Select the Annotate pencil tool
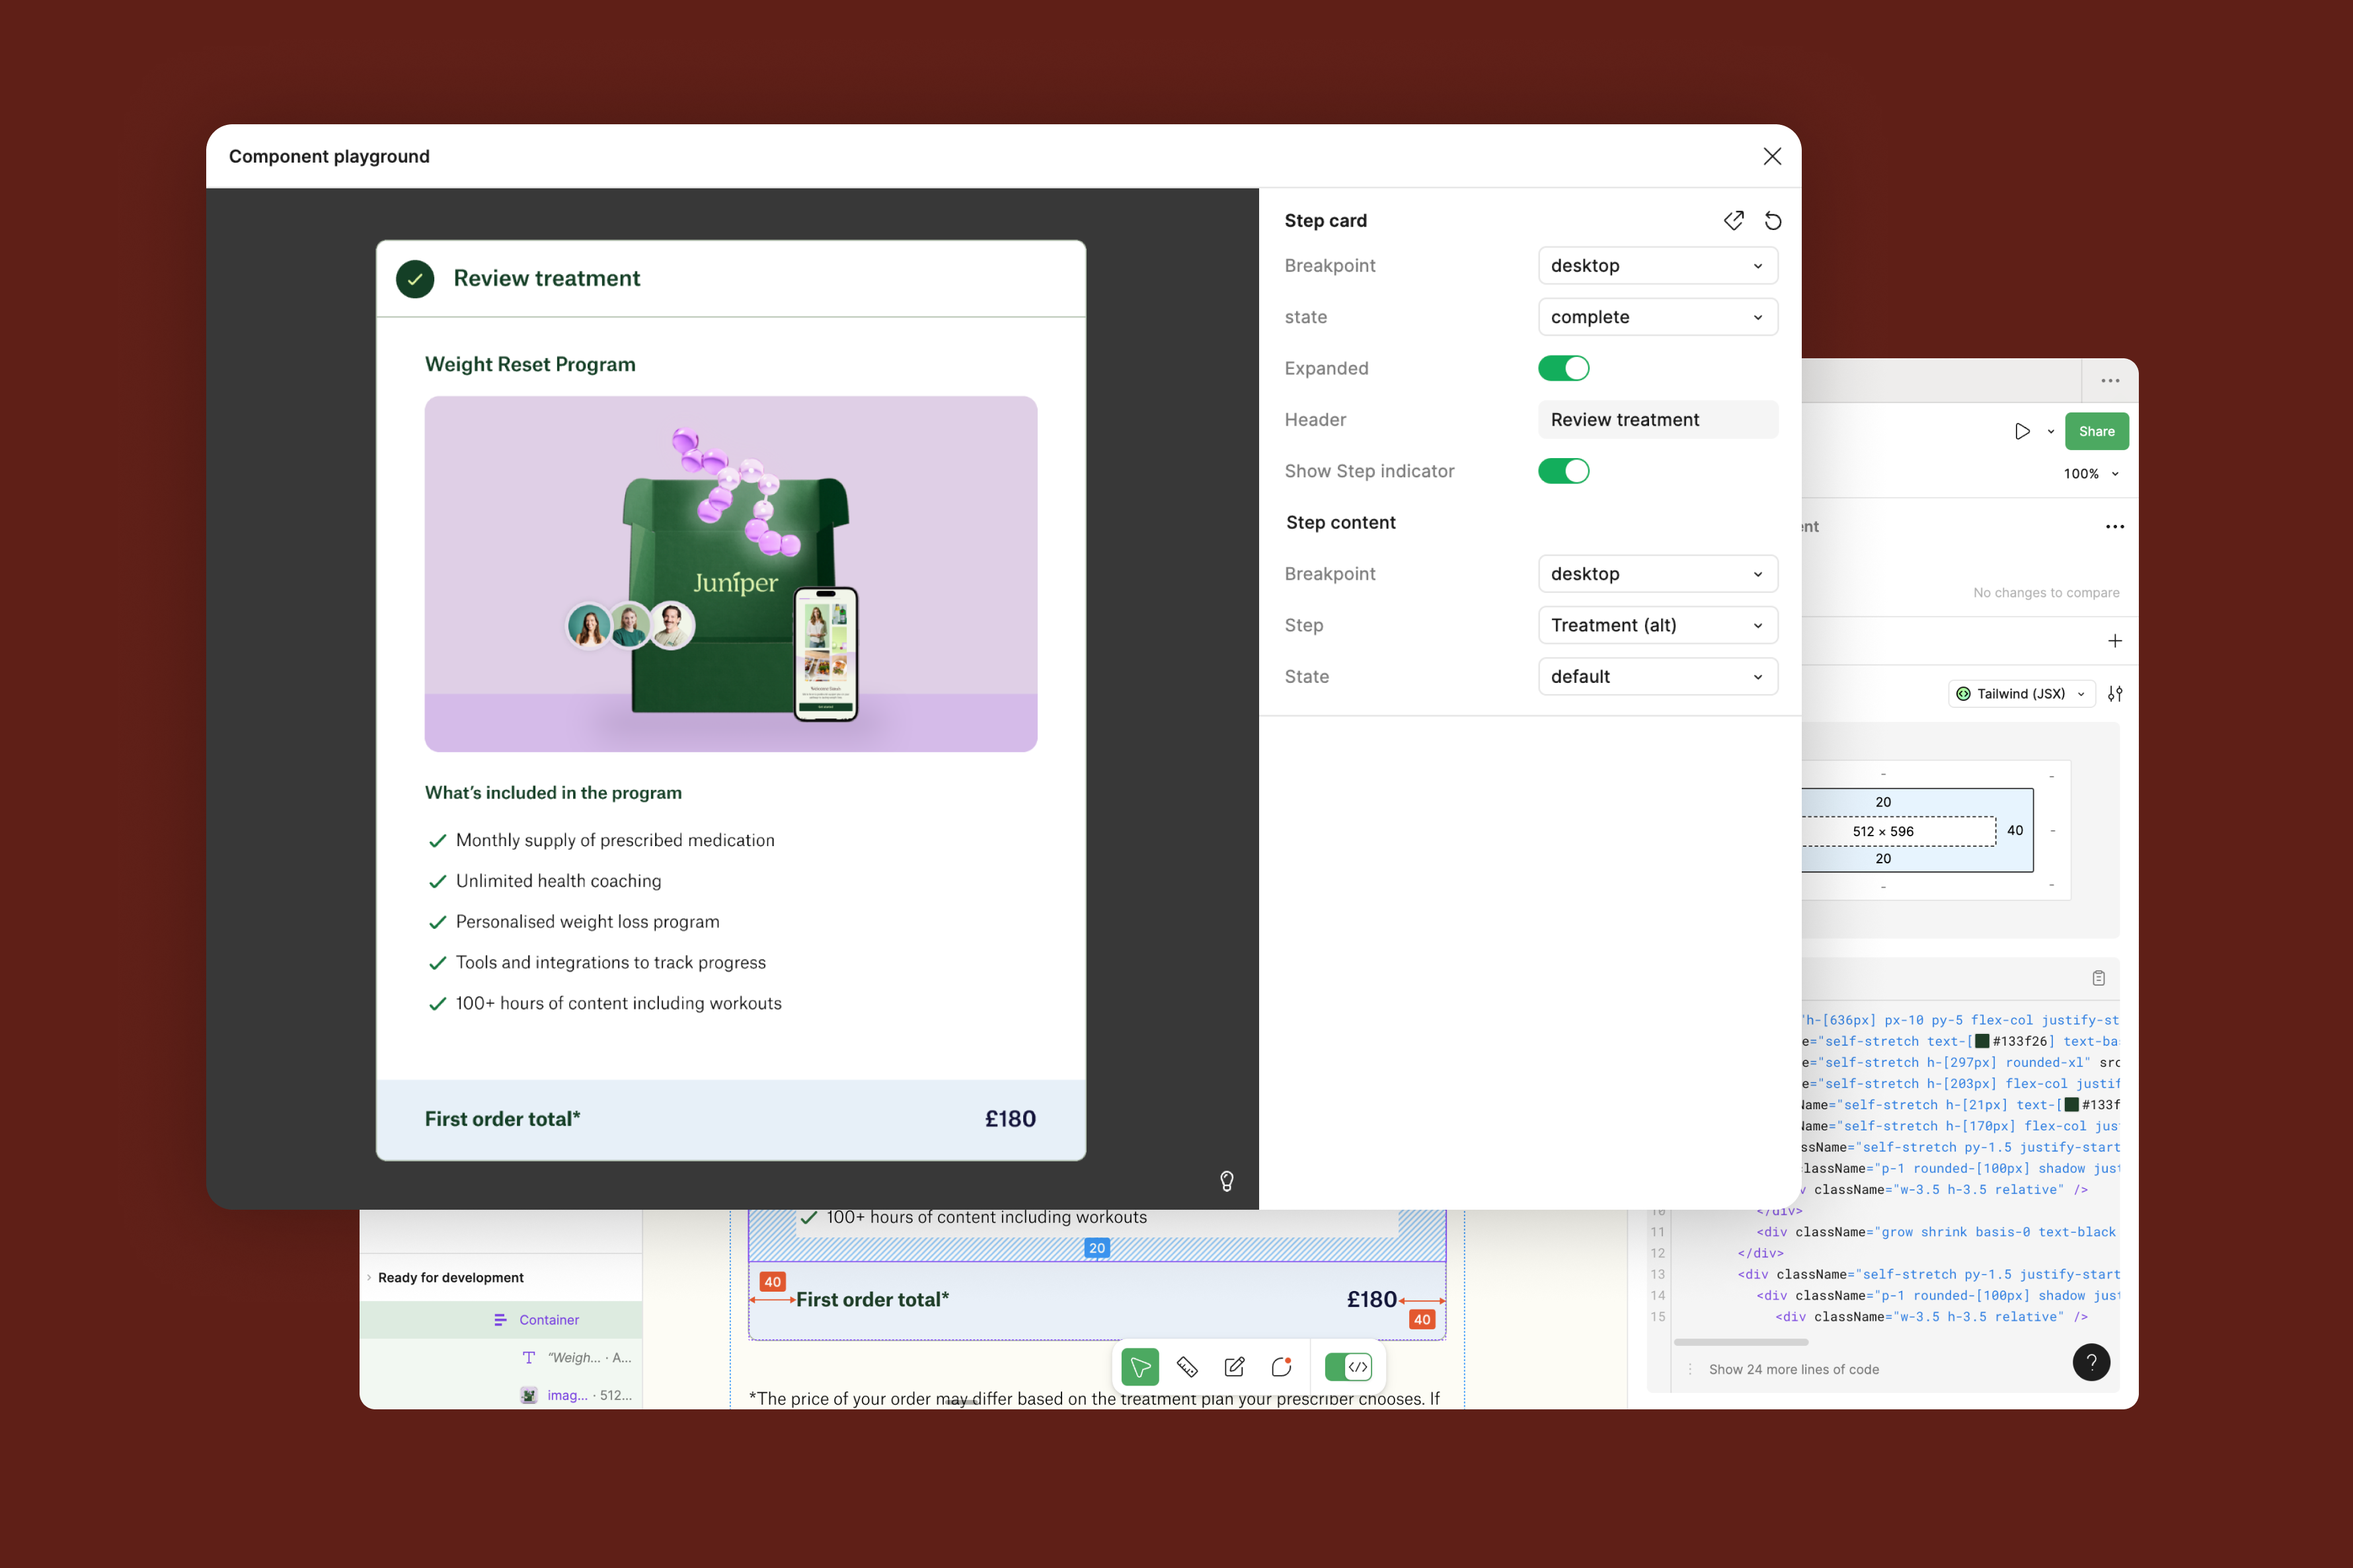 (x=1233, y=1367)
